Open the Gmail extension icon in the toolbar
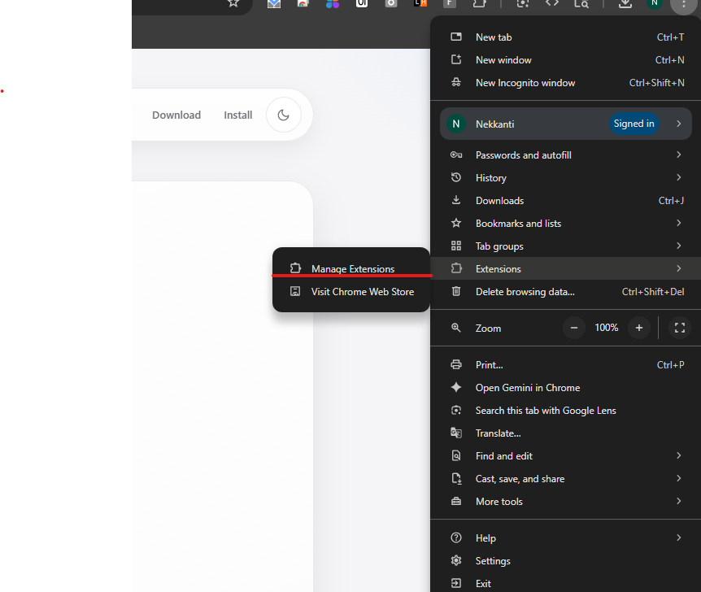The width and height of the screenshot is (701, 592). click(274, 6)
